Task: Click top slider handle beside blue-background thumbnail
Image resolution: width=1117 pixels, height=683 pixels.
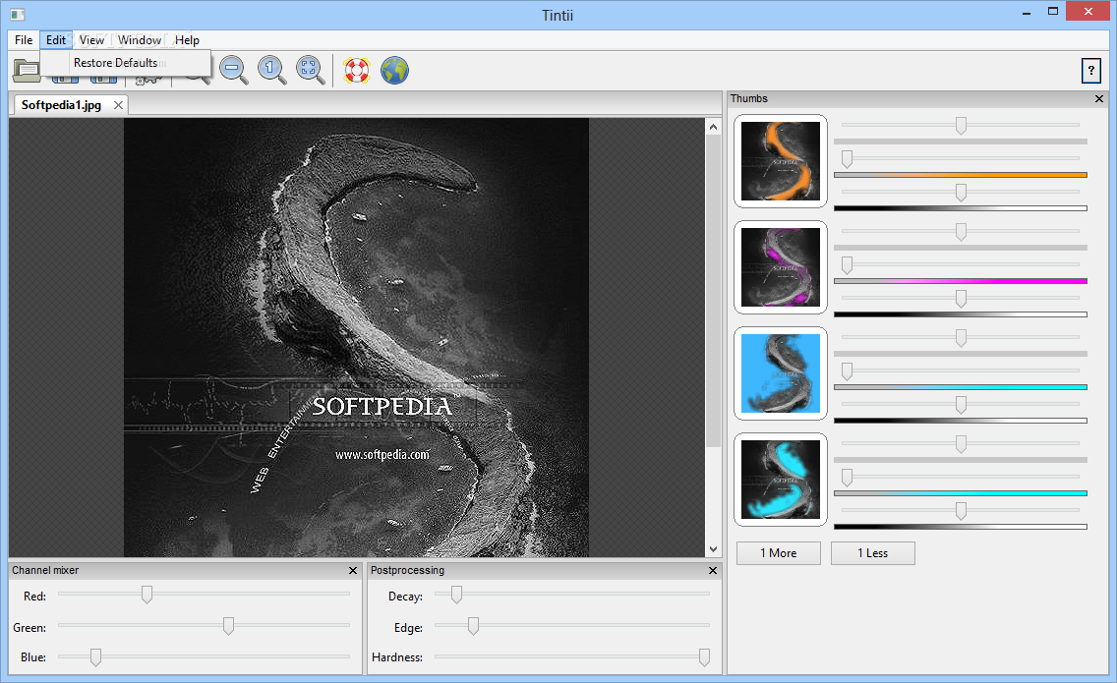Action: [x=961, y=338]
